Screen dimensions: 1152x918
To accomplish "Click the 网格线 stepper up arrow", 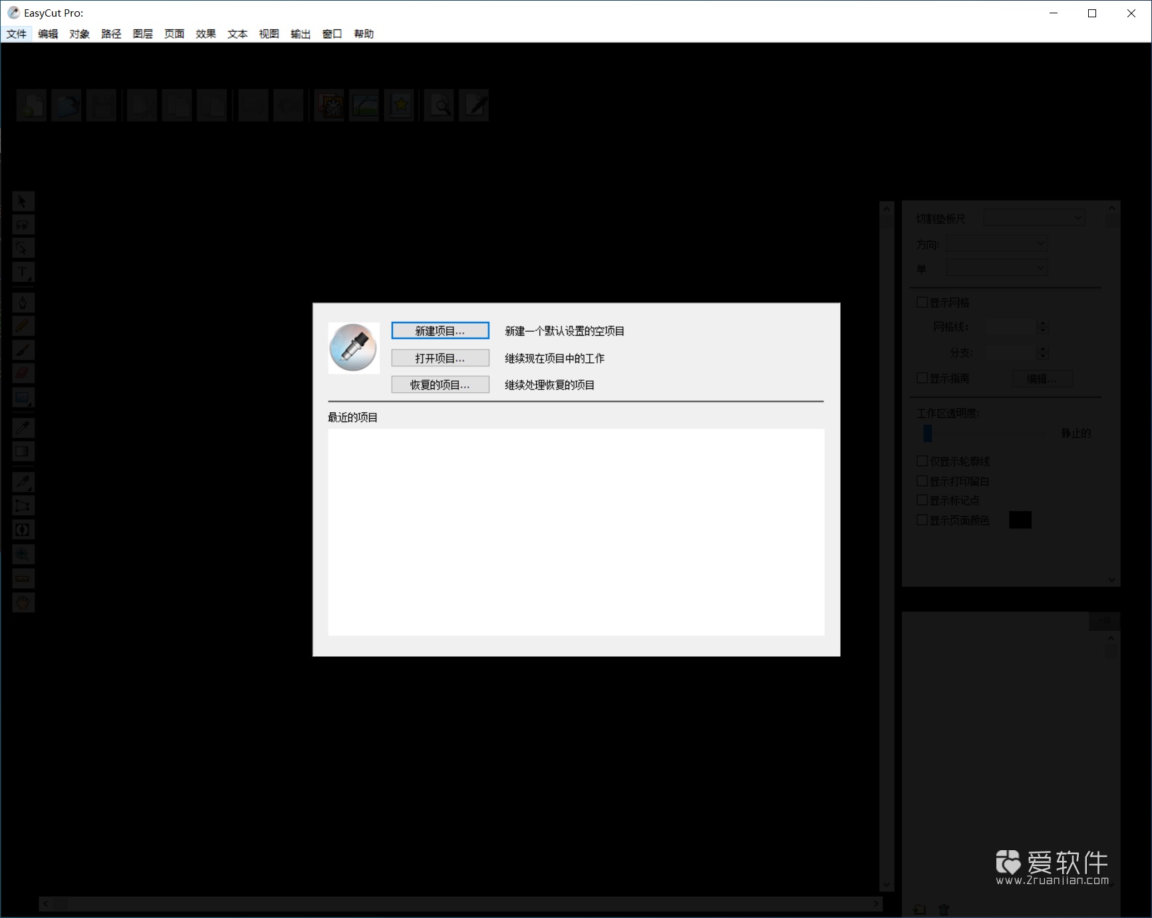I will [x=1042, y=323].
